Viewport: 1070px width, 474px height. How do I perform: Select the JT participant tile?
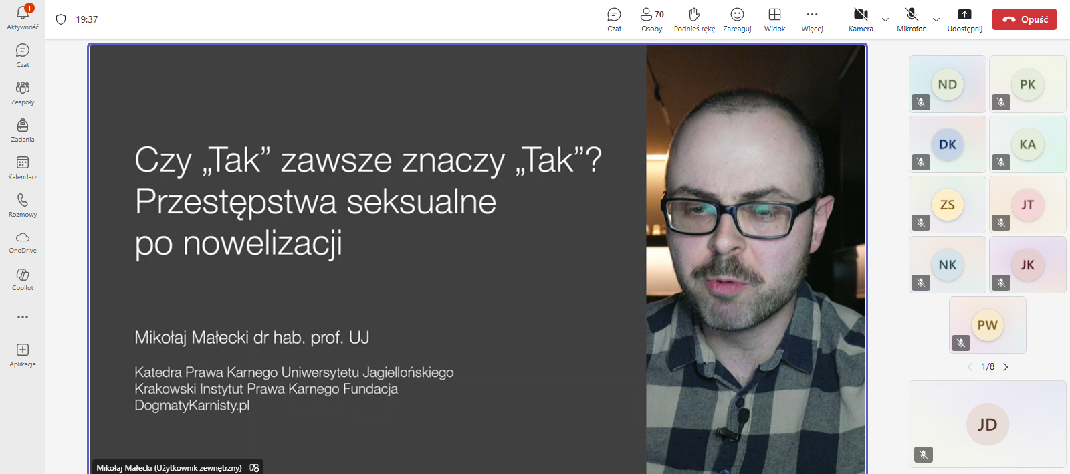pyautogui.click(x=1027, y=205)
